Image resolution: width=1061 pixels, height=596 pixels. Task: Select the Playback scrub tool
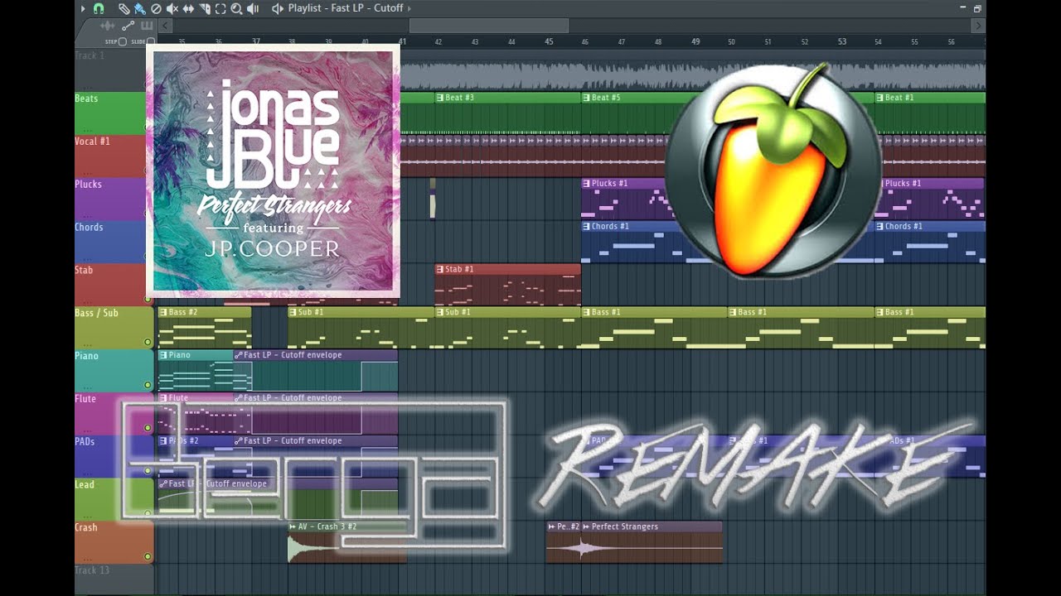point(253,8)
